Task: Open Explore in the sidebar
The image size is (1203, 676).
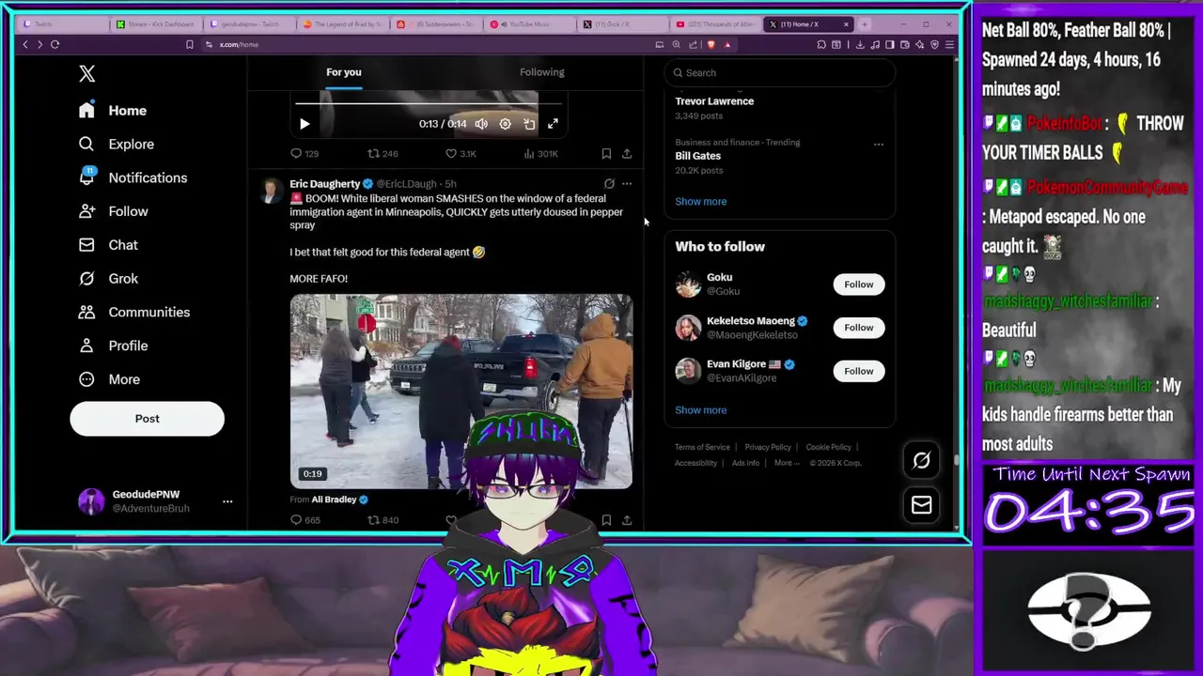Action: click(x=117, y=145)
